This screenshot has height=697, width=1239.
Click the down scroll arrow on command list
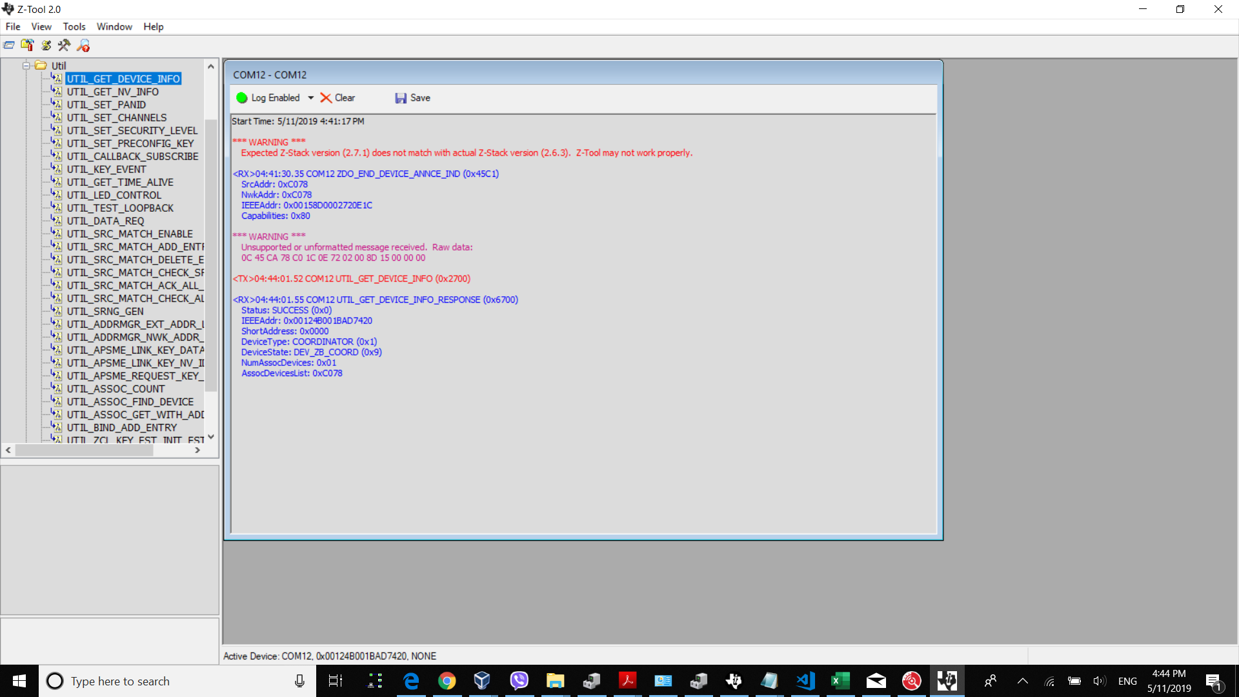click(210, 437)
